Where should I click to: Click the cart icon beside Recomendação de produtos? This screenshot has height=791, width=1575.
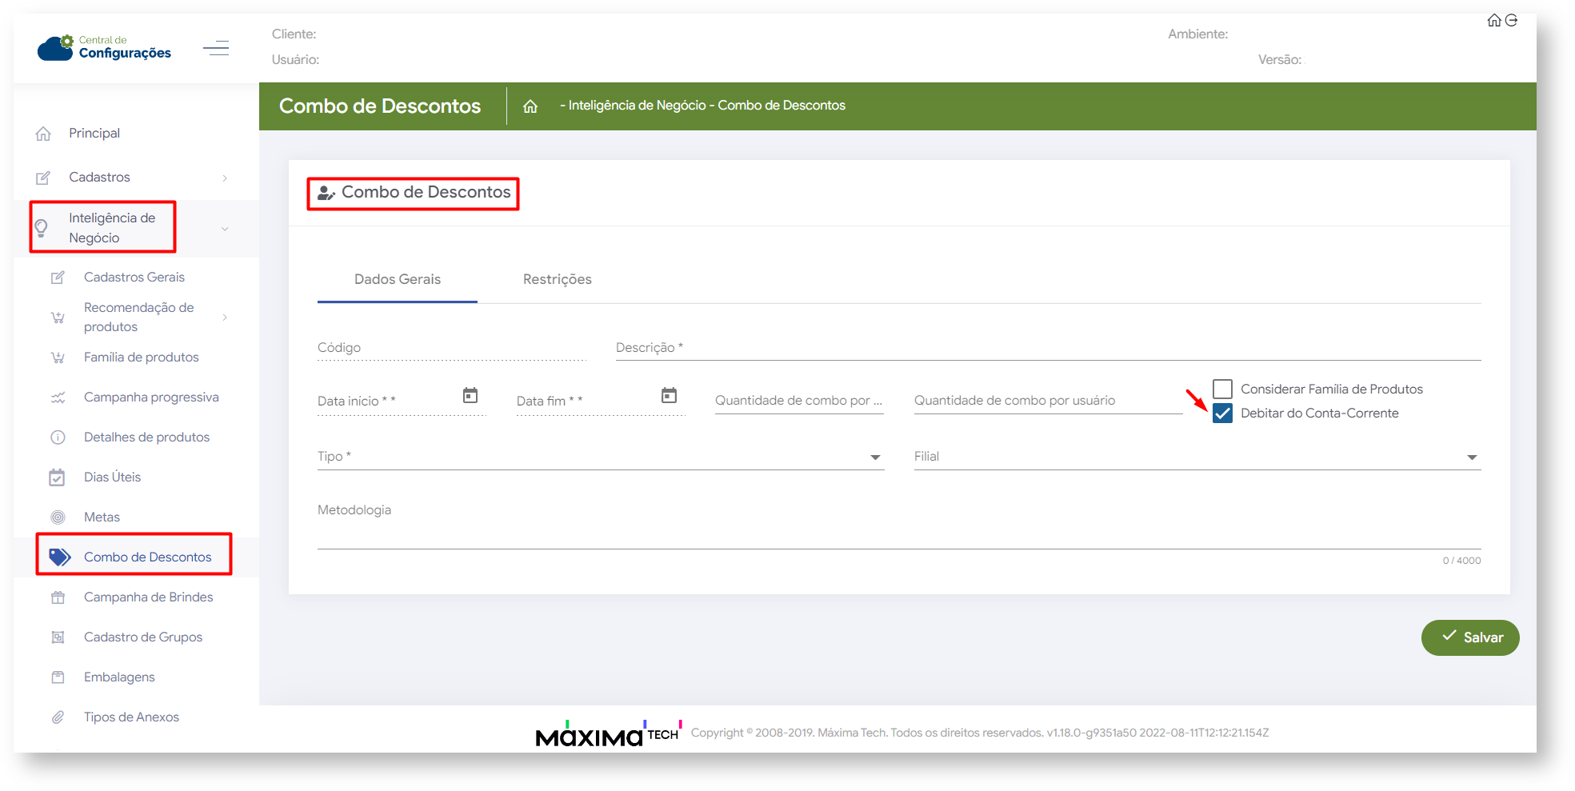pyautogui.click(x=58, y=318)
